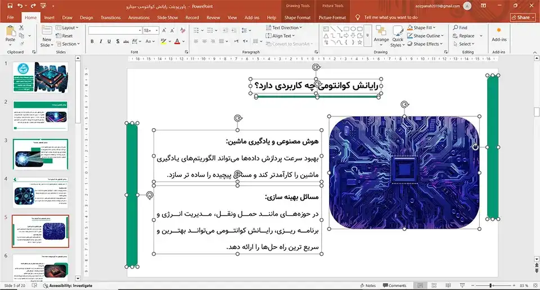Toggle Underline formatting
The width and height of the screenshot is (540, 290).
point(109,41)
